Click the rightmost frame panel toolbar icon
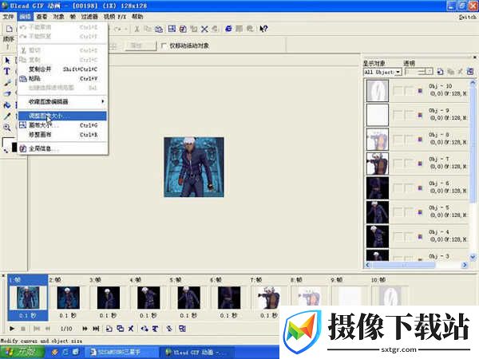 click(x=182, y=329)
